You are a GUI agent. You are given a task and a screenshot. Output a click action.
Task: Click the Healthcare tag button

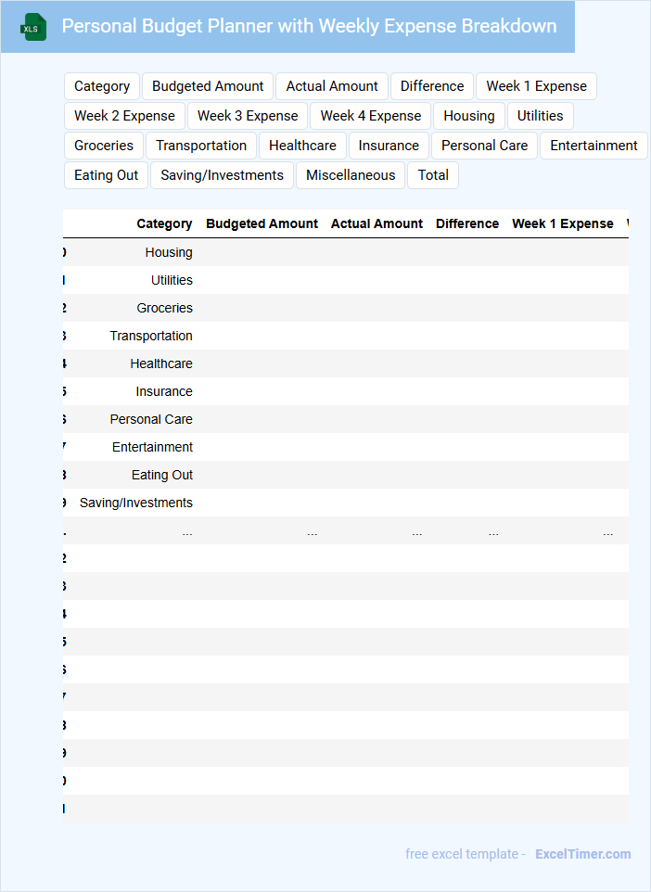click(x=302, y=146)
